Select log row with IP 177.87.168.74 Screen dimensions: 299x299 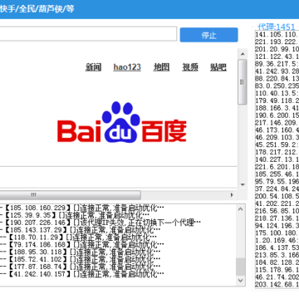click(81, 267)
